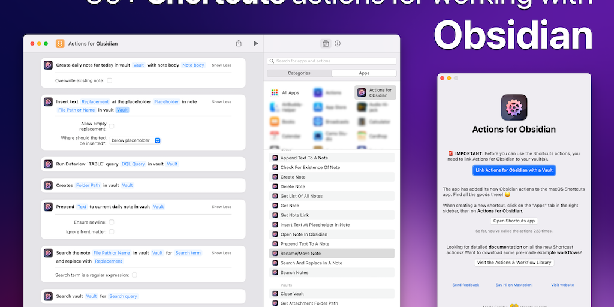
Task: Click the Folder Path parameter token
Action: [x=88, y=185]
